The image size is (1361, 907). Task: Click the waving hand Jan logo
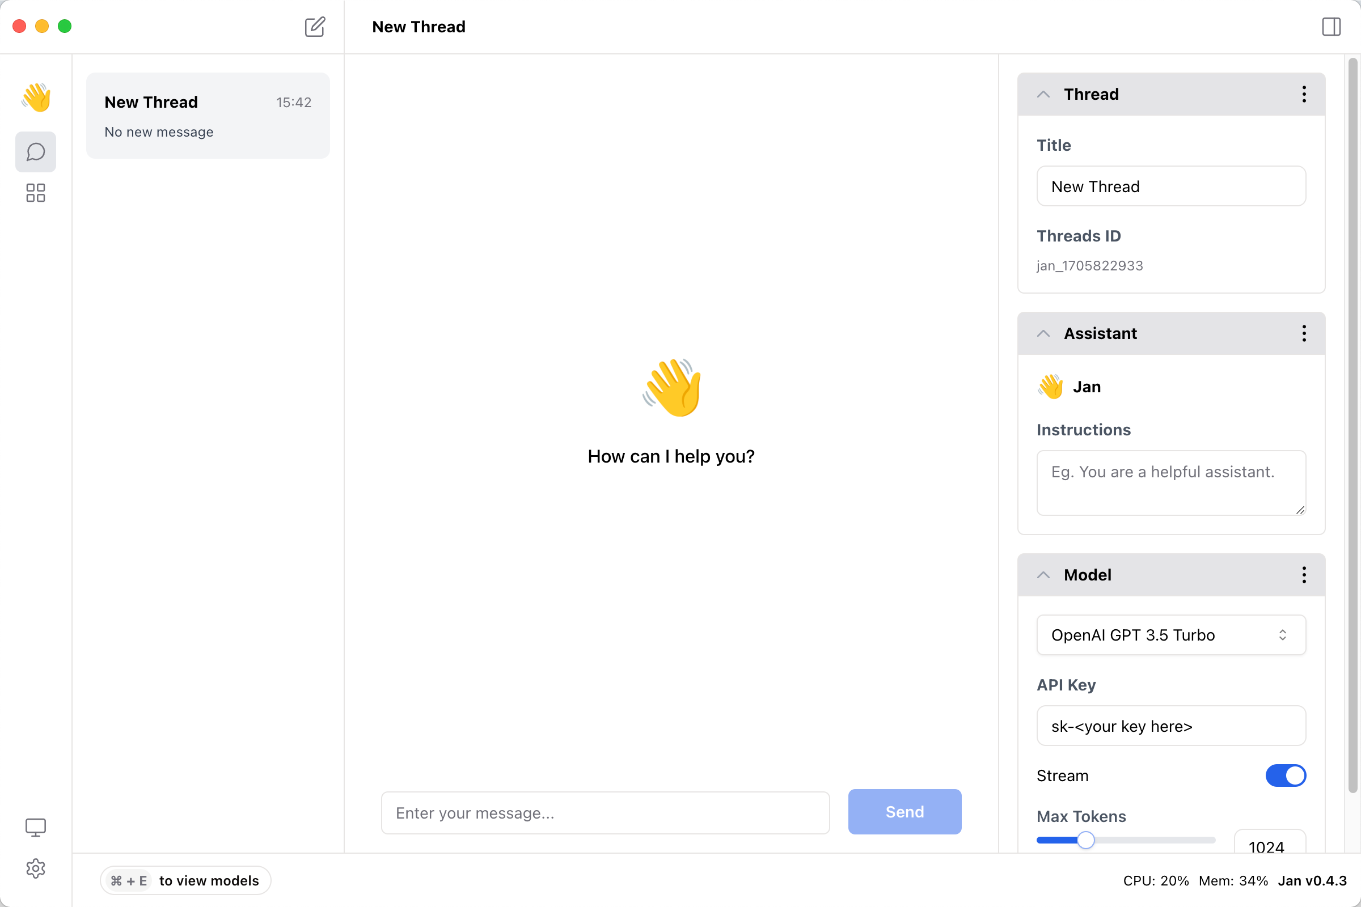(x=36, y=96)
